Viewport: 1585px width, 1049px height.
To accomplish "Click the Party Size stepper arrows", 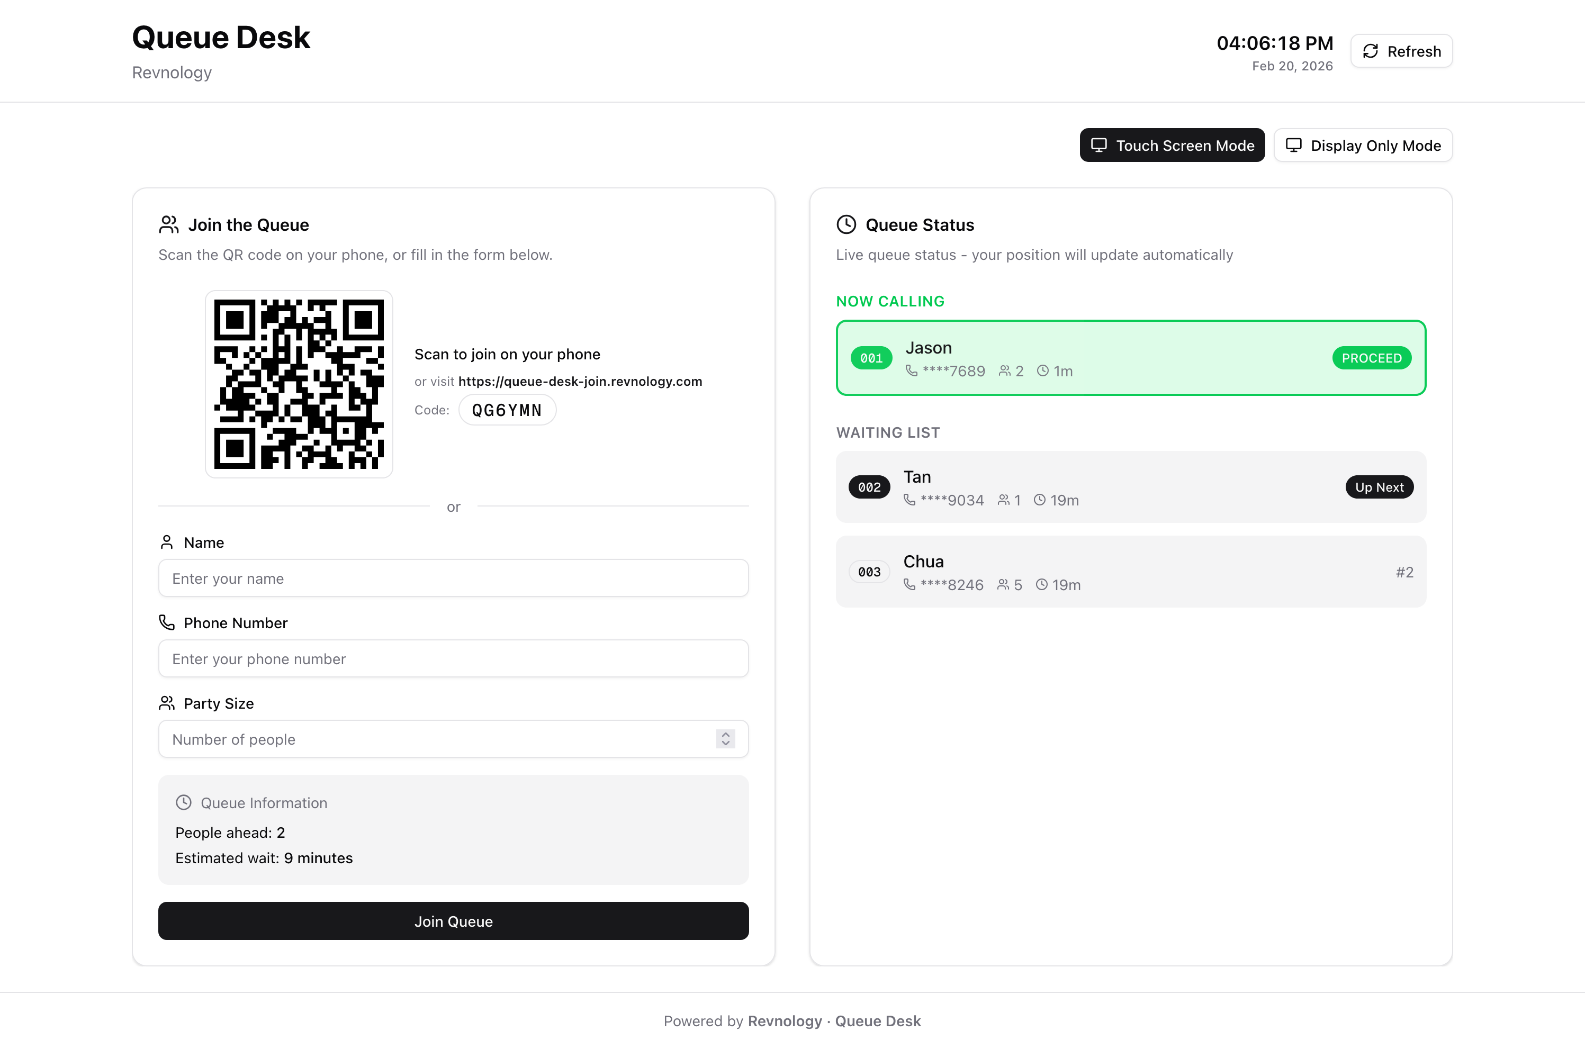I will tap(725, 738).
